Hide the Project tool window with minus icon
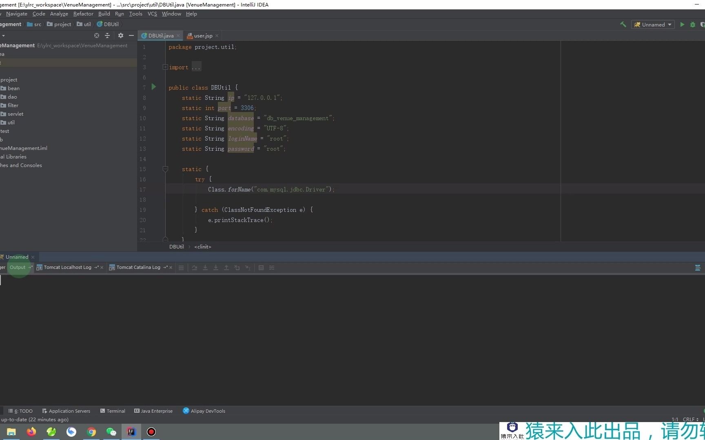705x440 pixels. pyautogui.click(x=131, y=35)
